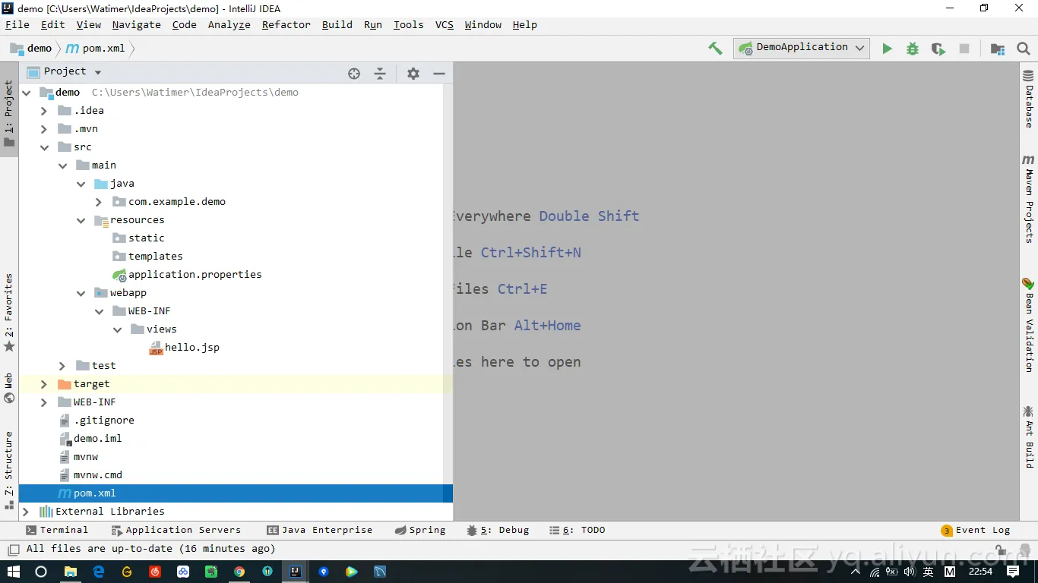1038x583 pixels.
Task: Open the DemoApplication run configuration dropdown
Action: point(801,48)
